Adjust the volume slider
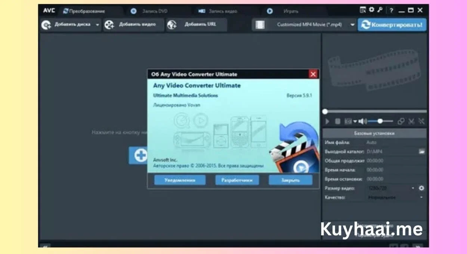The image size is (467, 254). click(x=380, y=121)
